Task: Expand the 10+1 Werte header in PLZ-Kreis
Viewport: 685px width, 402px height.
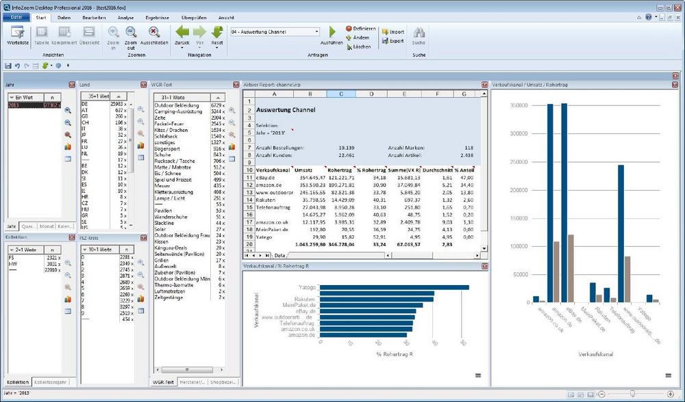Action: click(x=85, y=250)
